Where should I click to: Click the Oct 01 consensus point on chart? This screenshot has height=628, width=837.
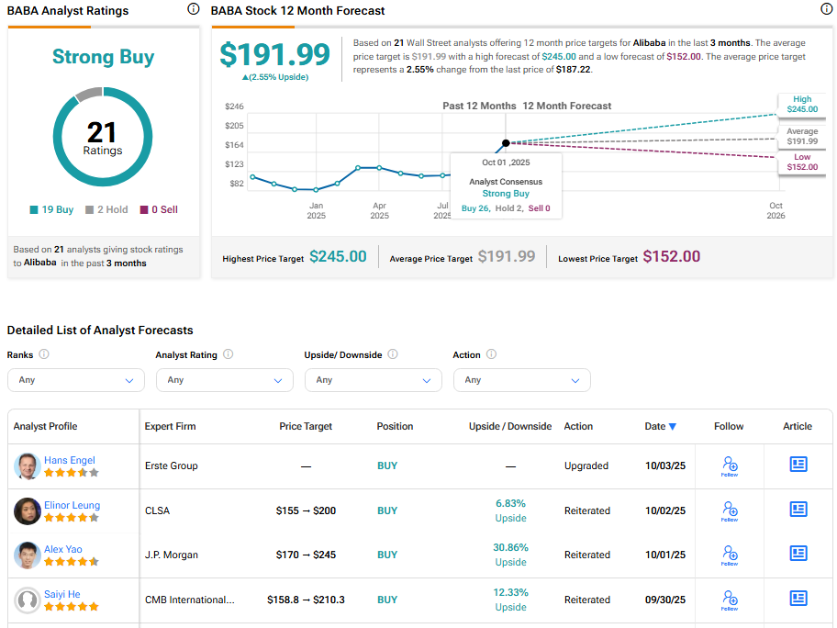[506, 143]
